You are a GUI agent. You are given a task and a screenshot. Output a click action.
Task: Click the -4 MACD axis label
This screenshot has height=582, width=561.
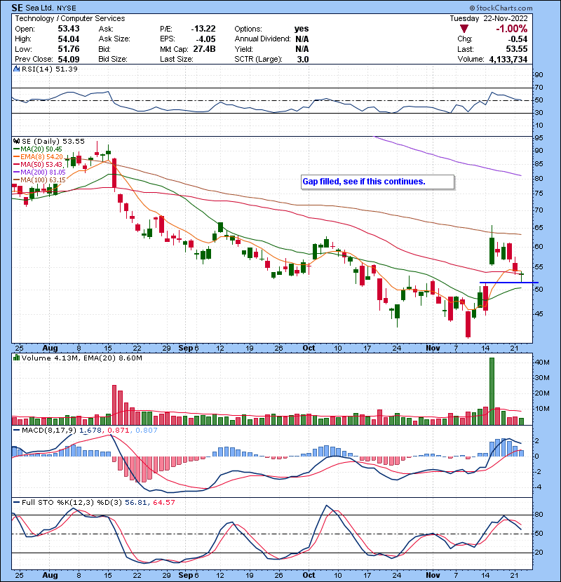point(538,487)
